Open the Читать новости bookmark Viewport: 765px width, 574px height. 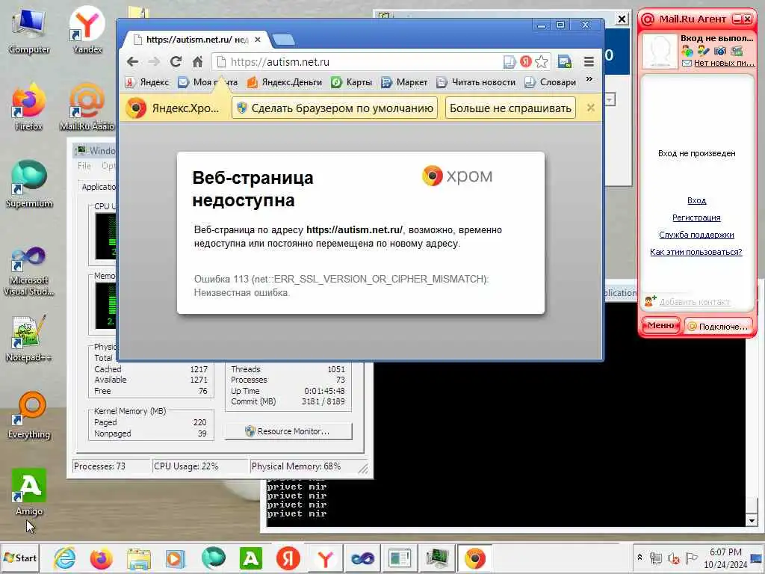point(476,82)
